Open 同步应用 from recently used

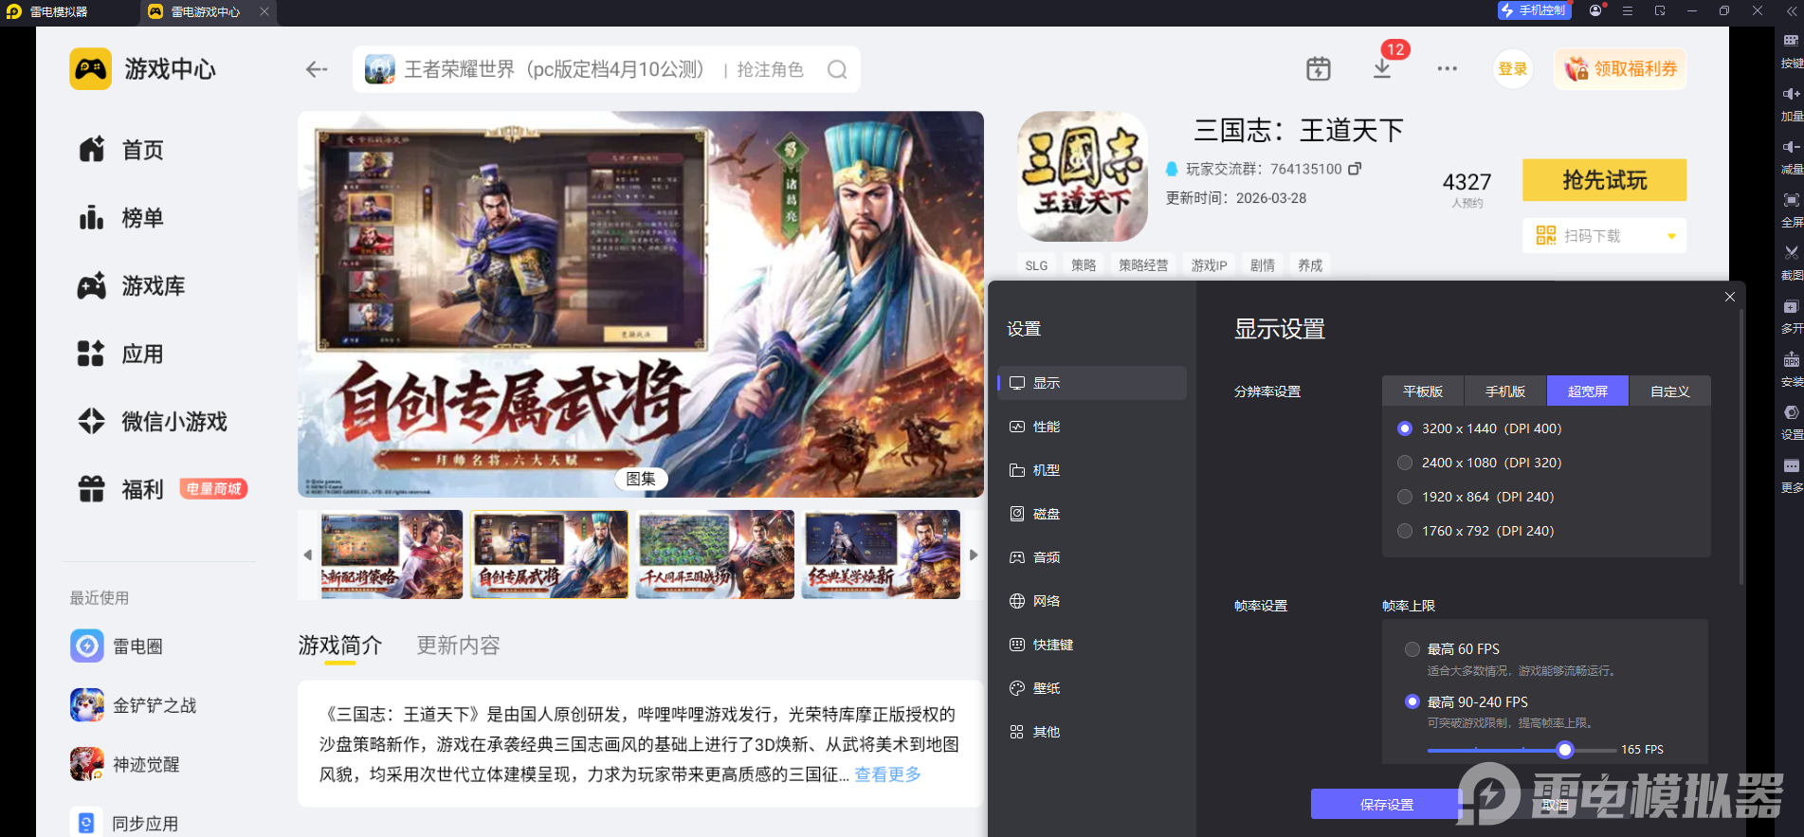(x=125, y=823)
